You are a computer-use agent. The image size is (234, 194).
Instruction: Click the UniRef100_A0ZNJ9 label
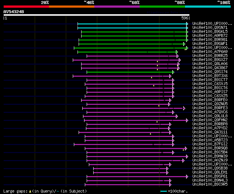pos(210,160)
